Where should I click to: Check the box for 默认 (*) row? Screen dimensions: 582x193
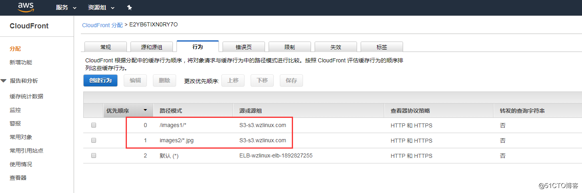(94, 155)
